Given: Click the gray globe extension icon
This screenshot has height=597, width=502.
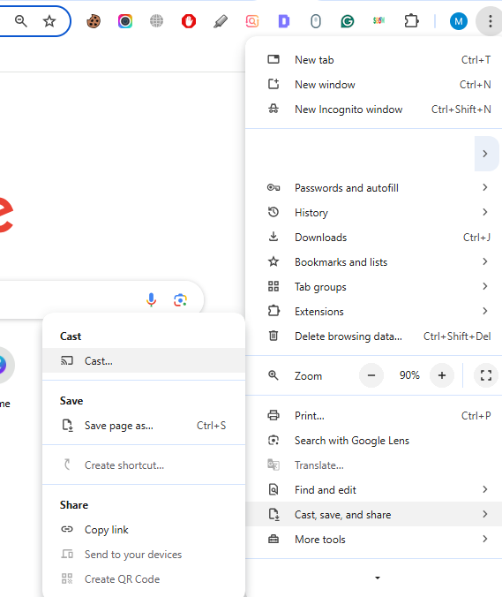Looking at the screenshot, I should 157,21.
